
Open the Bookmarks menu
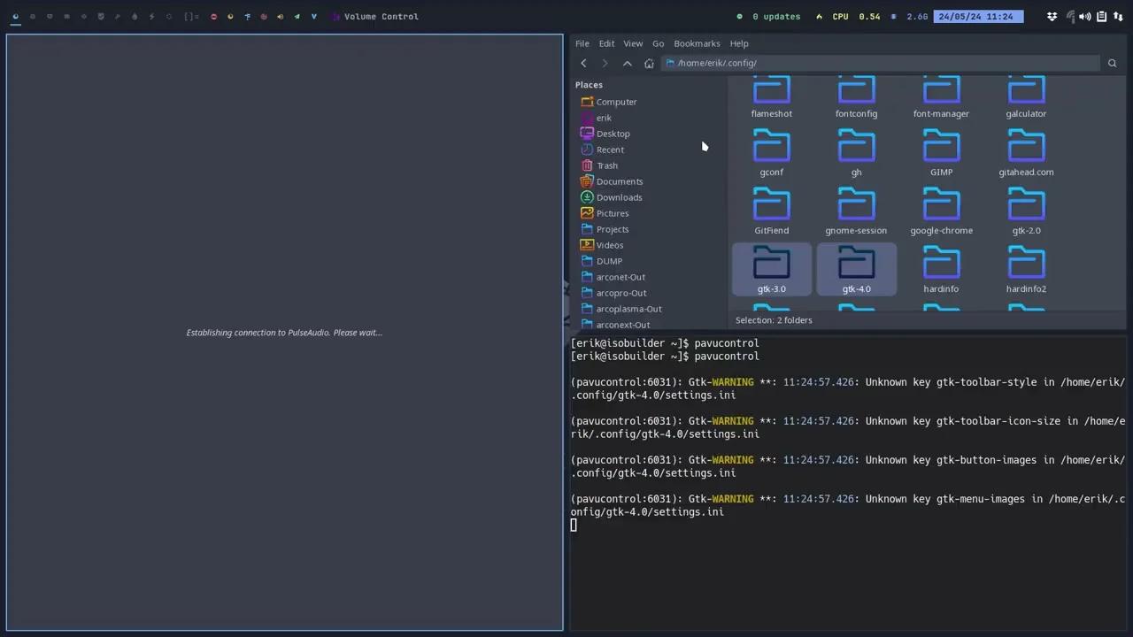697,43
